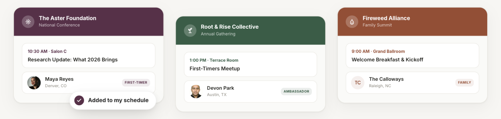501x119 pixels.
Task: Select the AMBASSADOR badge
Action: pos(296,91)
